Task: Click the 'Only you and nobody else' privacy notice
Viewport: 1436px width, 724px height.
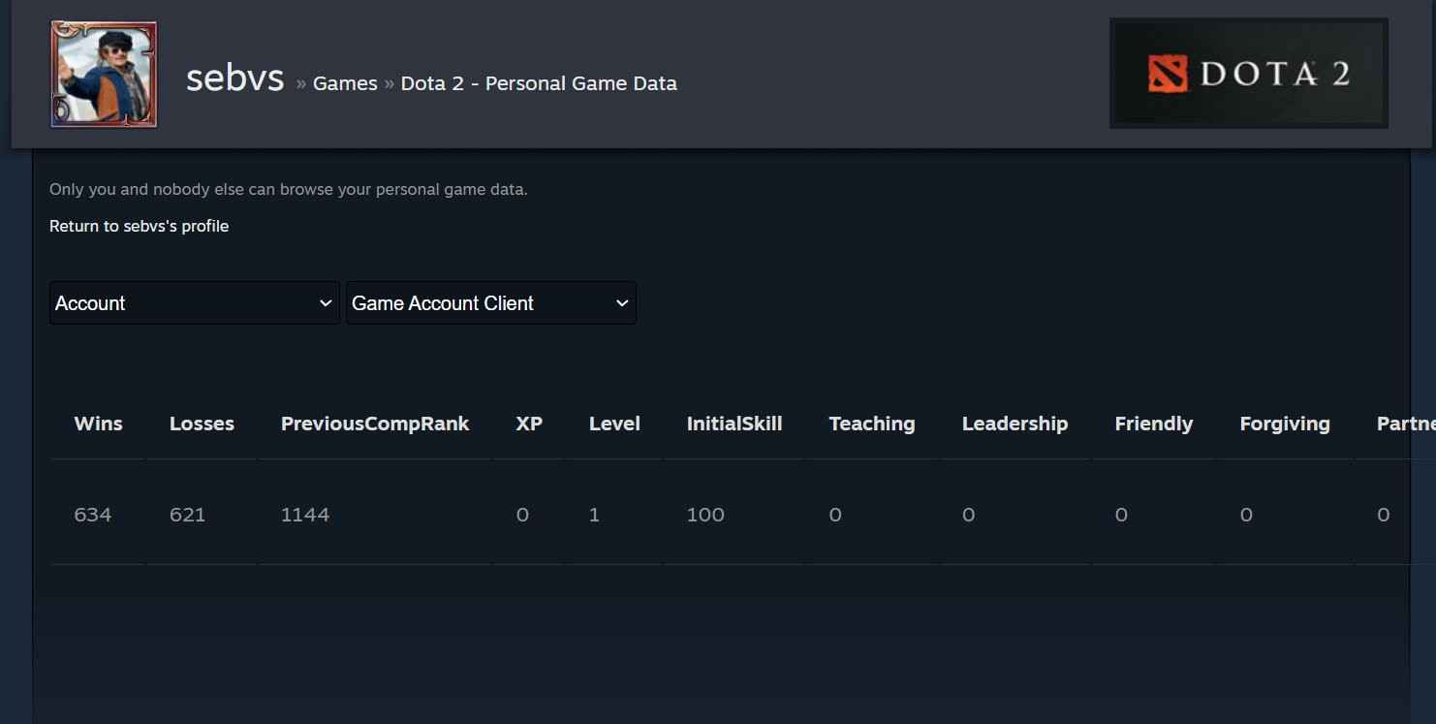Action: point(289,189)
